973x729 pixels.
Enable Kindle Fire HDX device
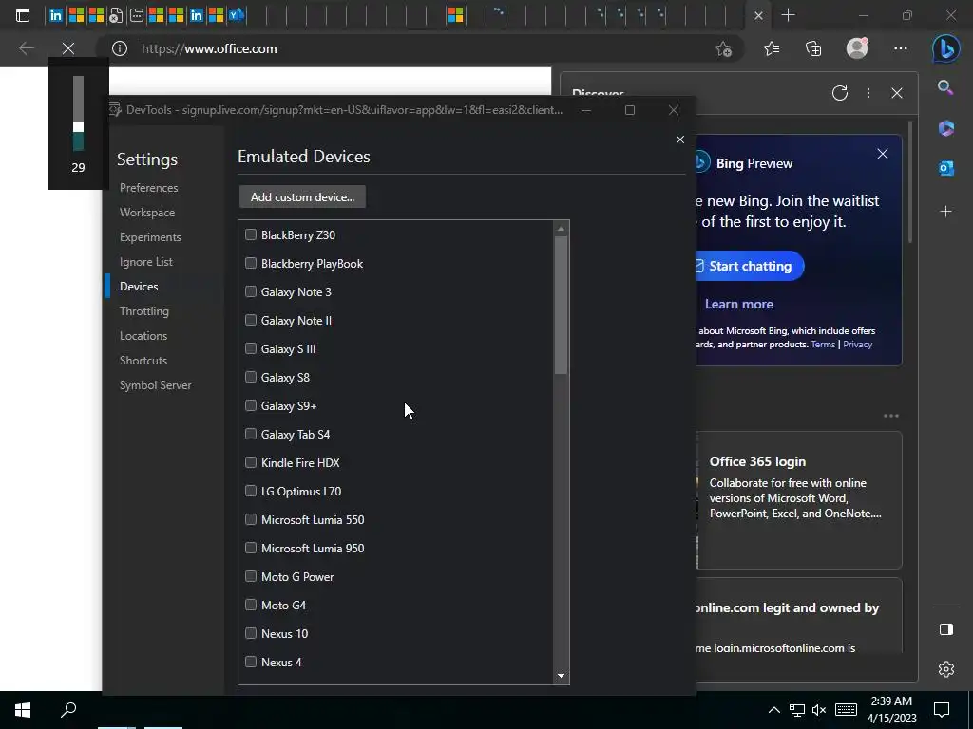coord(251,462)
